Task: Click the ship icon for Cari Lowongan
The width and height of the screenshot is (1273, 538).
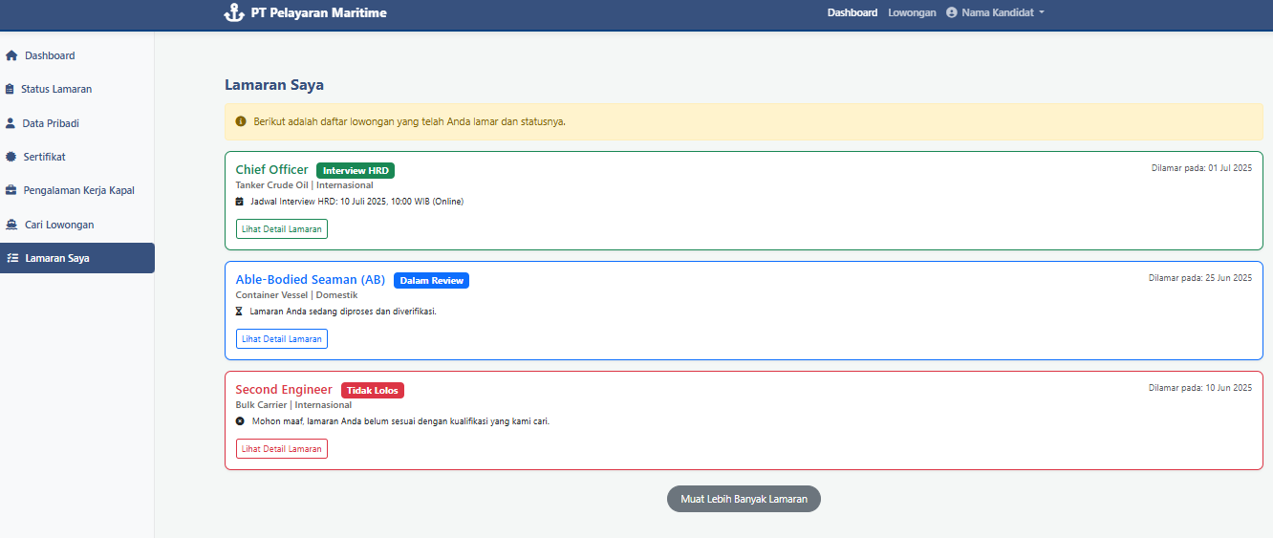Action: click(11, 225)
